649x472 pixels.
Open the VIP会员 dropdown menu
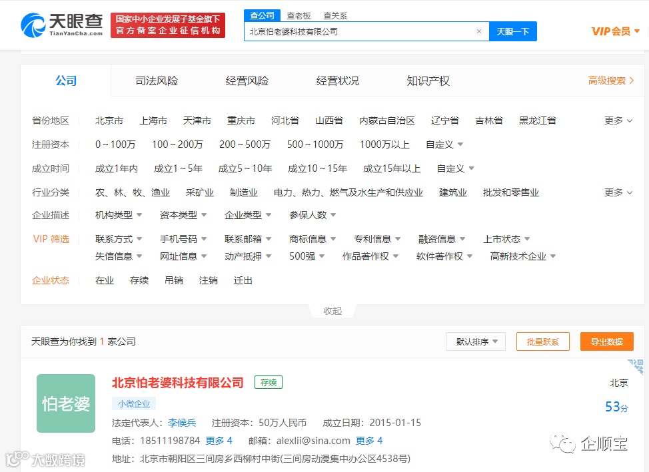click(616, 31)
